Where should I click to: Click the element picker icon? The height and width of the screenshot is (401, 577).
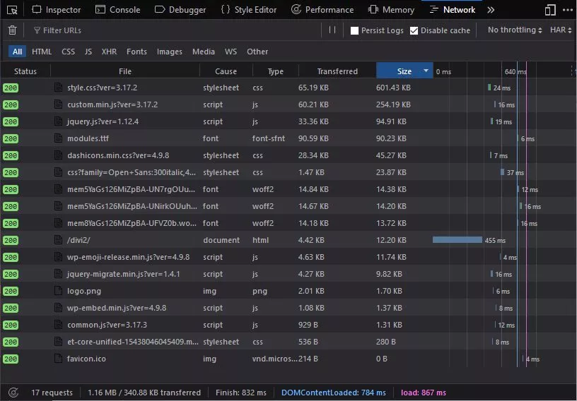(x=12, y=10)
